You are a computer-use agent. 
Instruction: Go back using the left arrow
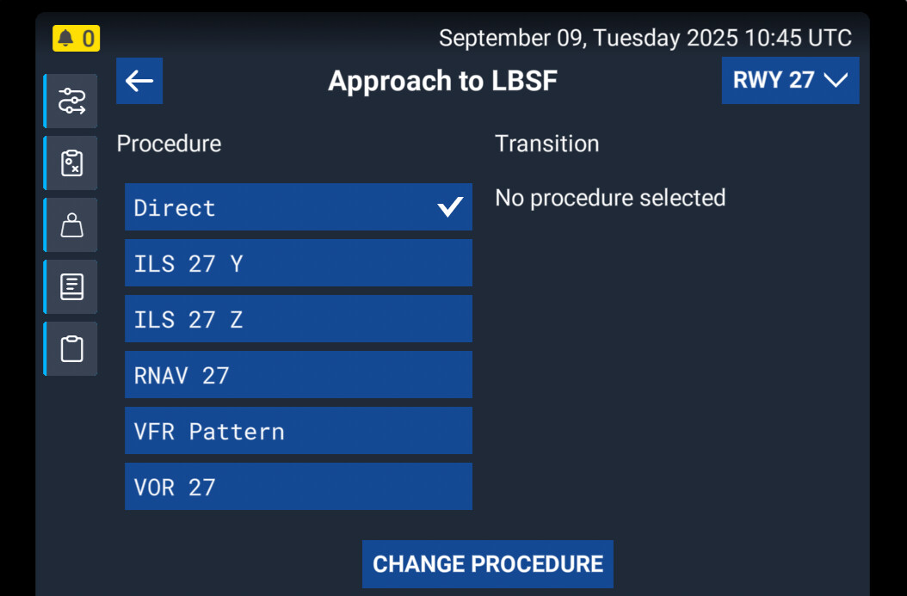[x=139, y=81]
